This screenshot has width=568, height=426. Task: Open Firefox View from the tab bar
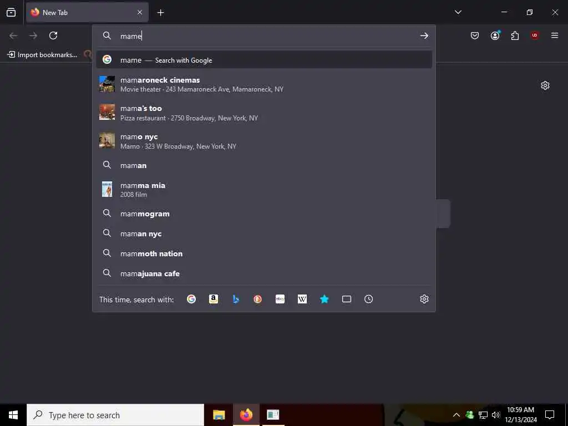11,12
